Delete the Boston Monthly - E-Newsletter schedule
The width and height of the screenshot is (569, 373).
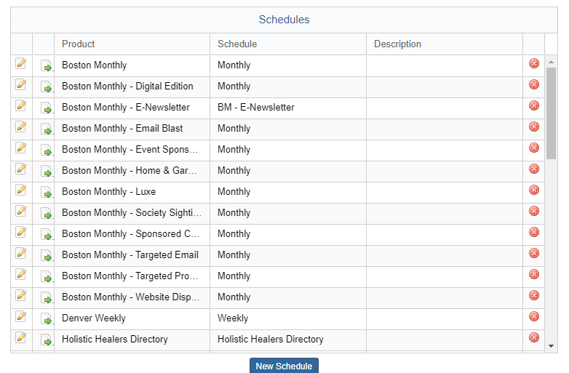point(534,105)
